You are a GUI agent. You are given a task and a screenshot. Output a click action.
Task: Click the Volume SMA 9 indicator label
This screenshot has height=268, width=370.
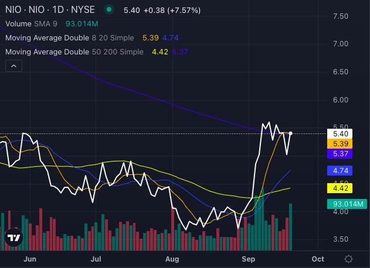(x=31, y=24)
